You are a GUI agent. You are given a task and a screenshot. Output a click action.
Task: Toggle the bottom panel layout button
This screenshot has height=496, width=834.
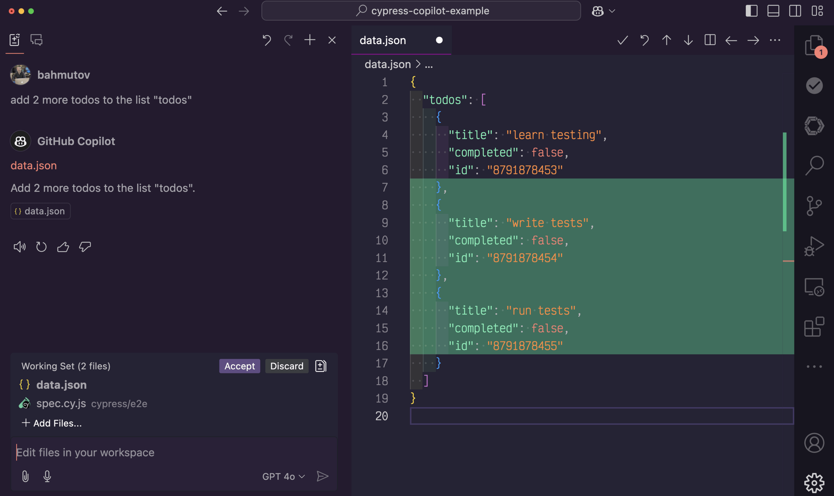(x=773, y=11)
